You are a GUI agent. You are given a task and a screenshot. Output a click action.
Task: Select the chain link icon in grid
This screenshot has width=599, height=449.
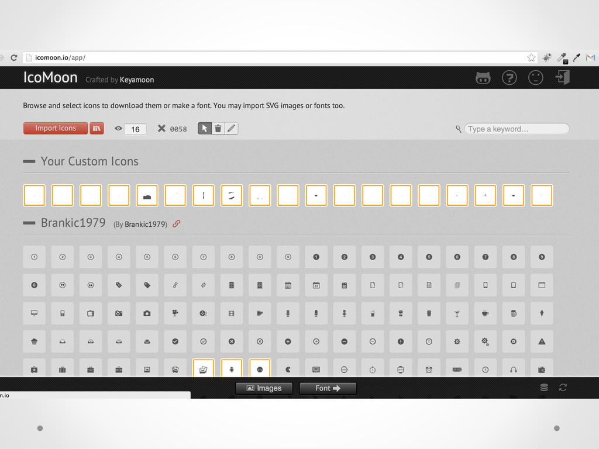tap(175, 285)
